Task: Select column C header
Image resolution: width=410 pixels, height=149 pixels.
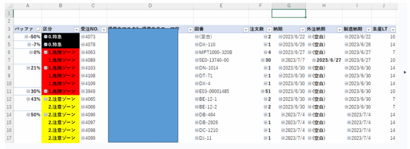Action: point(93,6)
